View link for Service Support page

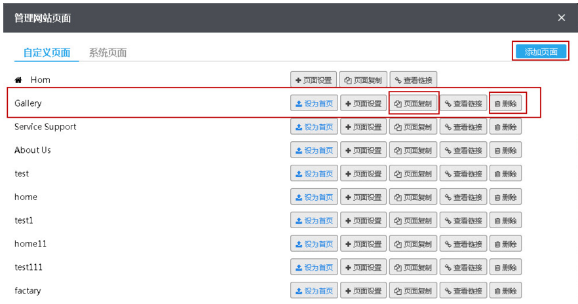[x=463, y=127]
